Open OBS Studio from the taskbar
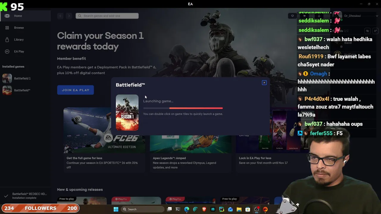Image resolution: width=381 pixels, height=214 pixels. click(x=257, y=209)
